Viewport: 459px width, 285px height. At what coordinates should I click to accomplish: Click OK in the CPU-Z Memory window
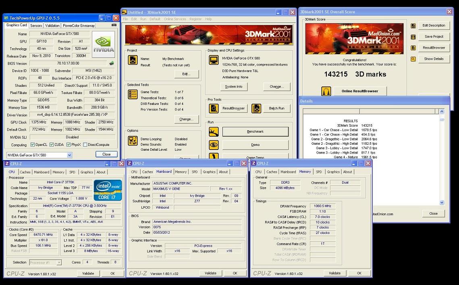click(x=359, y=273)
